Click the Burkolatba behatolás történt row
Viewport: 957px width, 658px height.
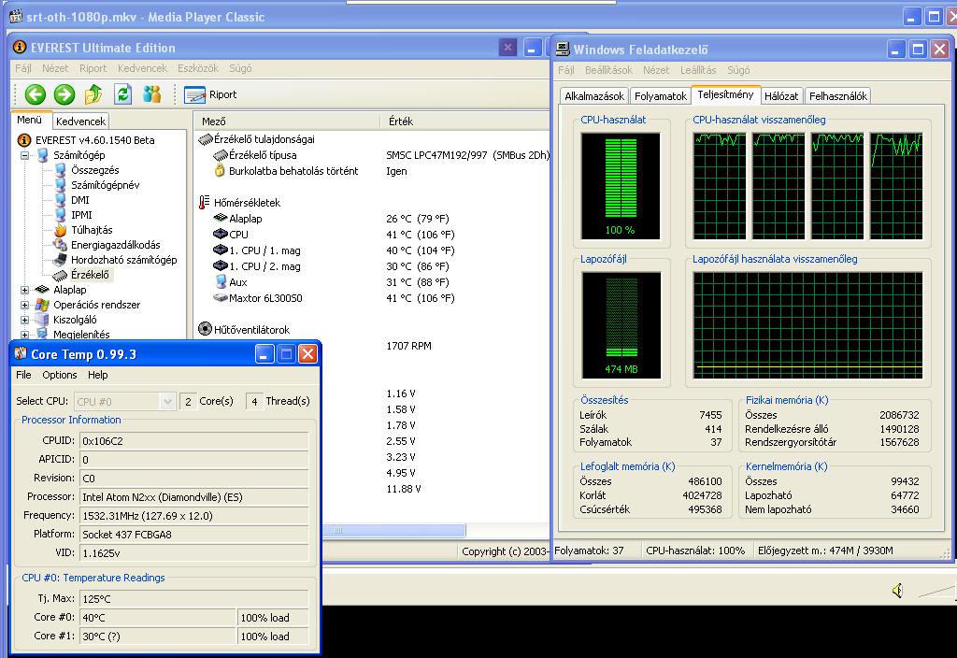pos(374,172)
